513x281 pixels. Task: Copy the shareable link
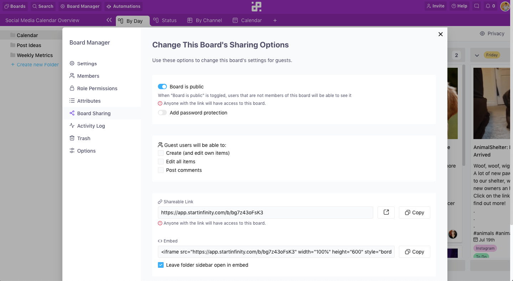tap(414, 213)
